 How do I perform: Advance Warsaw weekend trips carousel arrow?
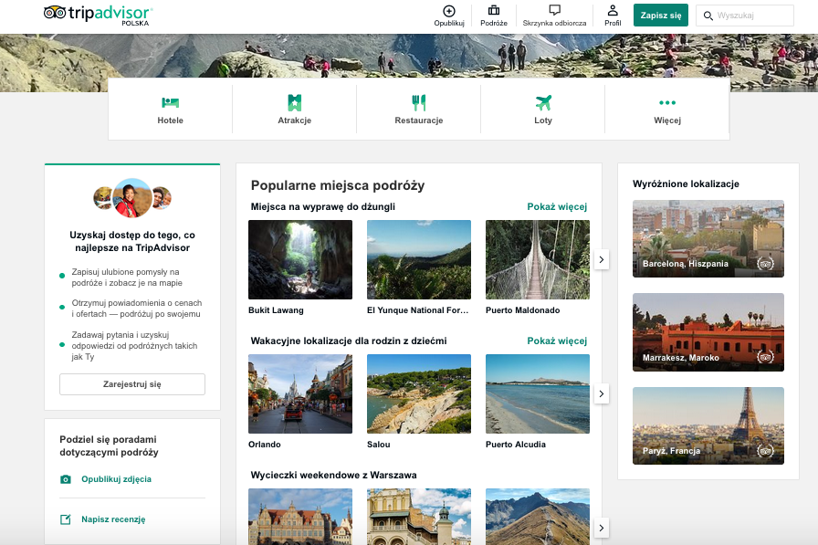point(602,528)
